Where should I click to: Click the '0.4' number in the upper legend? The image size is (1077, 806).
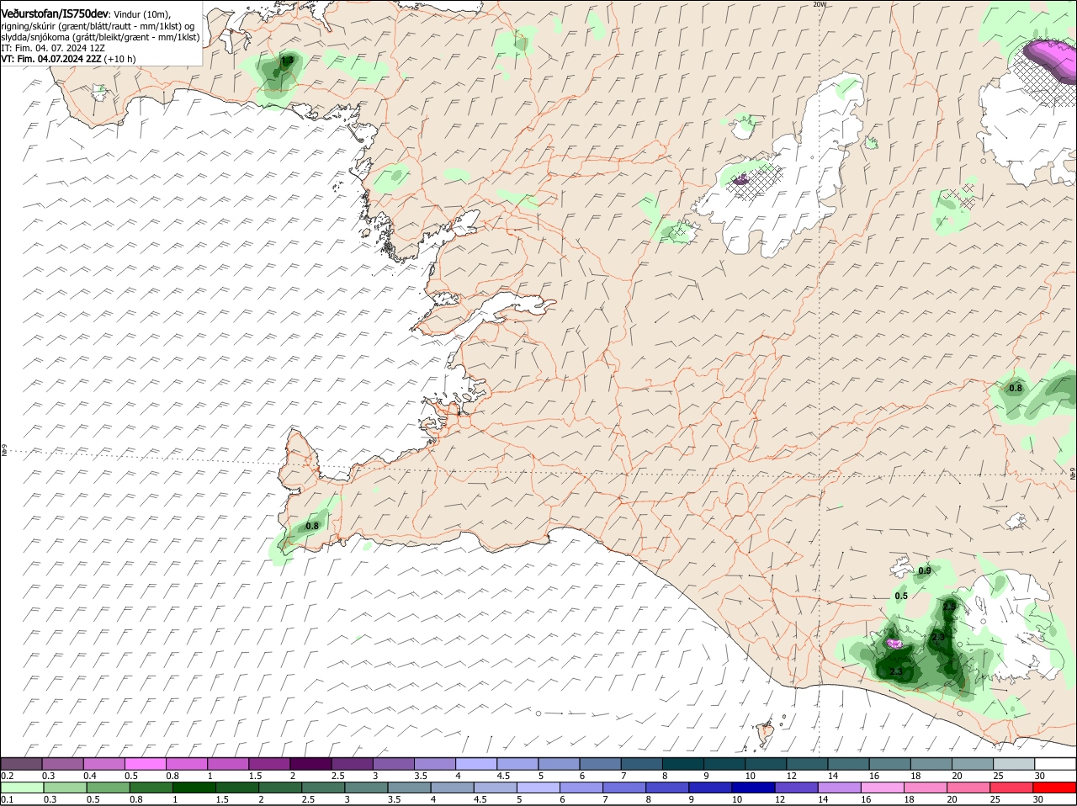[x=90, y=775]
